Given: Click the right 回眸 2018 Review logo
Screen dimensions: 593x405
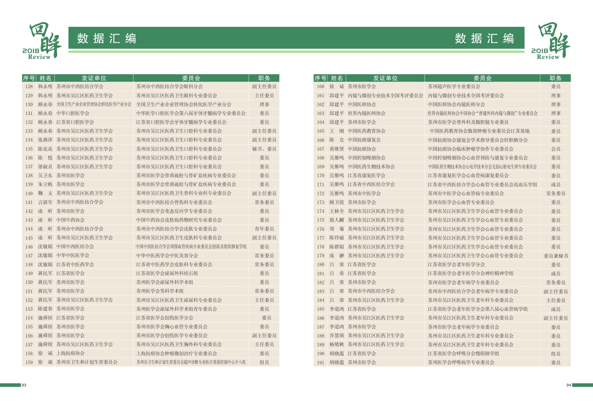Looking at the screenshot, I should [551, 40].
